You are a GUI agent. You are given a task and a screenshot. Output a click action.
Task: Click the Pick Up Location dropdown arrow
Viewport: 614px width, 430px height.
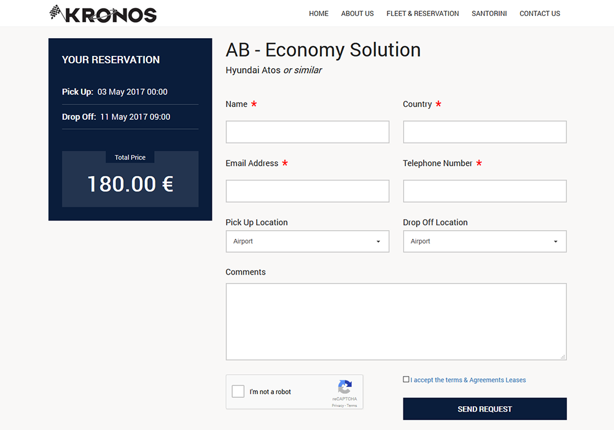pos(378,241)
